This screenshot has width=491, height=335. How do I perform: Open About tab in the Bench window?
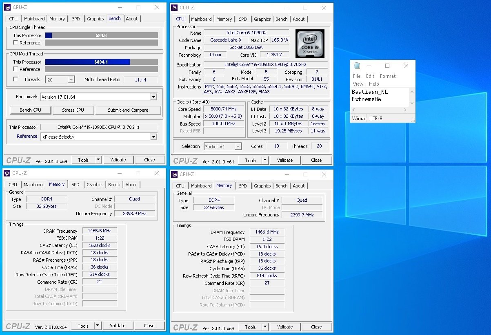132,19
